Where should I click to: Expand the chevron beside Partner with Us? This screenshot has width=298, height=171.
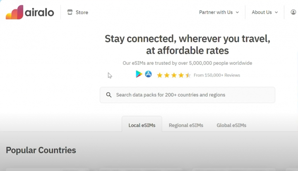[x=237, y=12]
